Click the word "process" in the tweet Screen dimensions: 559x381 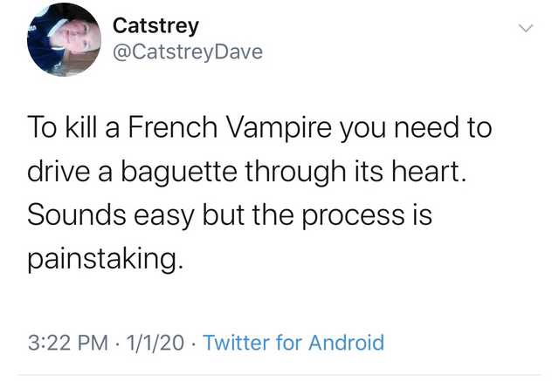point(353,216)
